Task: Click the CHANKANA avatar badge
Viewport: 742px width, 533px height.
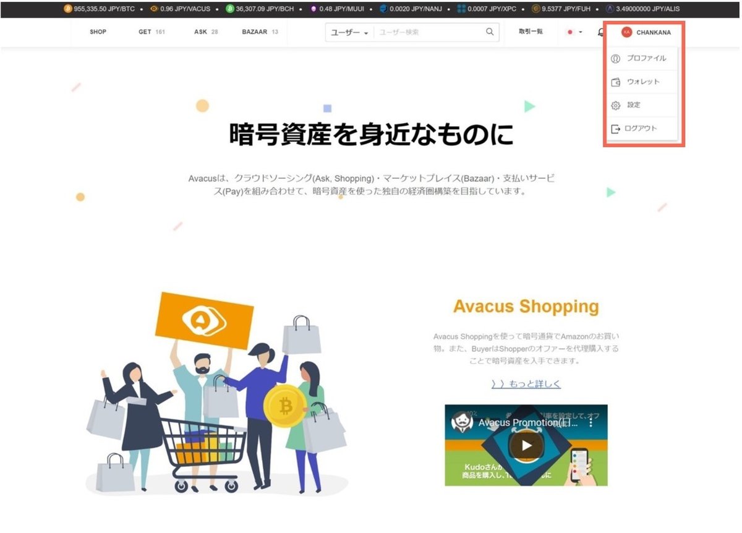Action: (x=627, y=32)
